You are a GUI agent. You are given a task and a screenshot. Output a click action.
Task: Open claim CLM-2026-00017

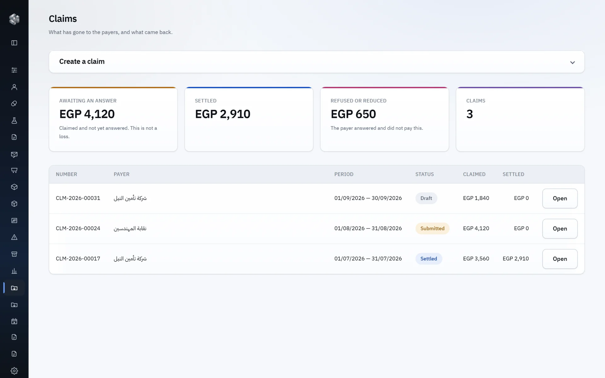(x=560, y=259)
